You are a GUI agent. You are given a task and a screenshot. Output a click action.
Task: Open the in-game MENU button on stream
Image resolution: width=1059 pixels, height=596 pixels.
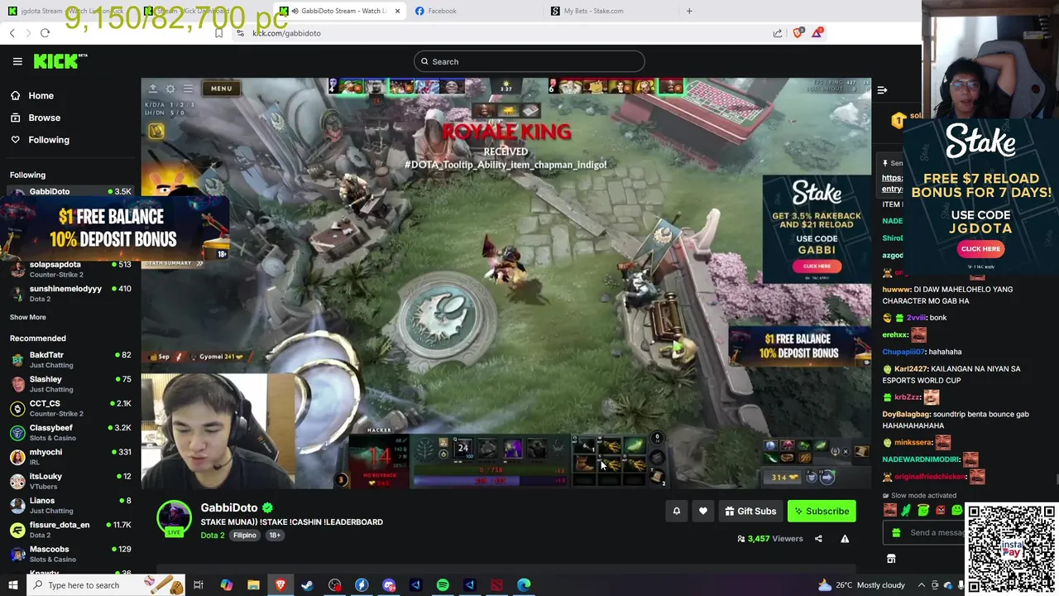point(221,88)
